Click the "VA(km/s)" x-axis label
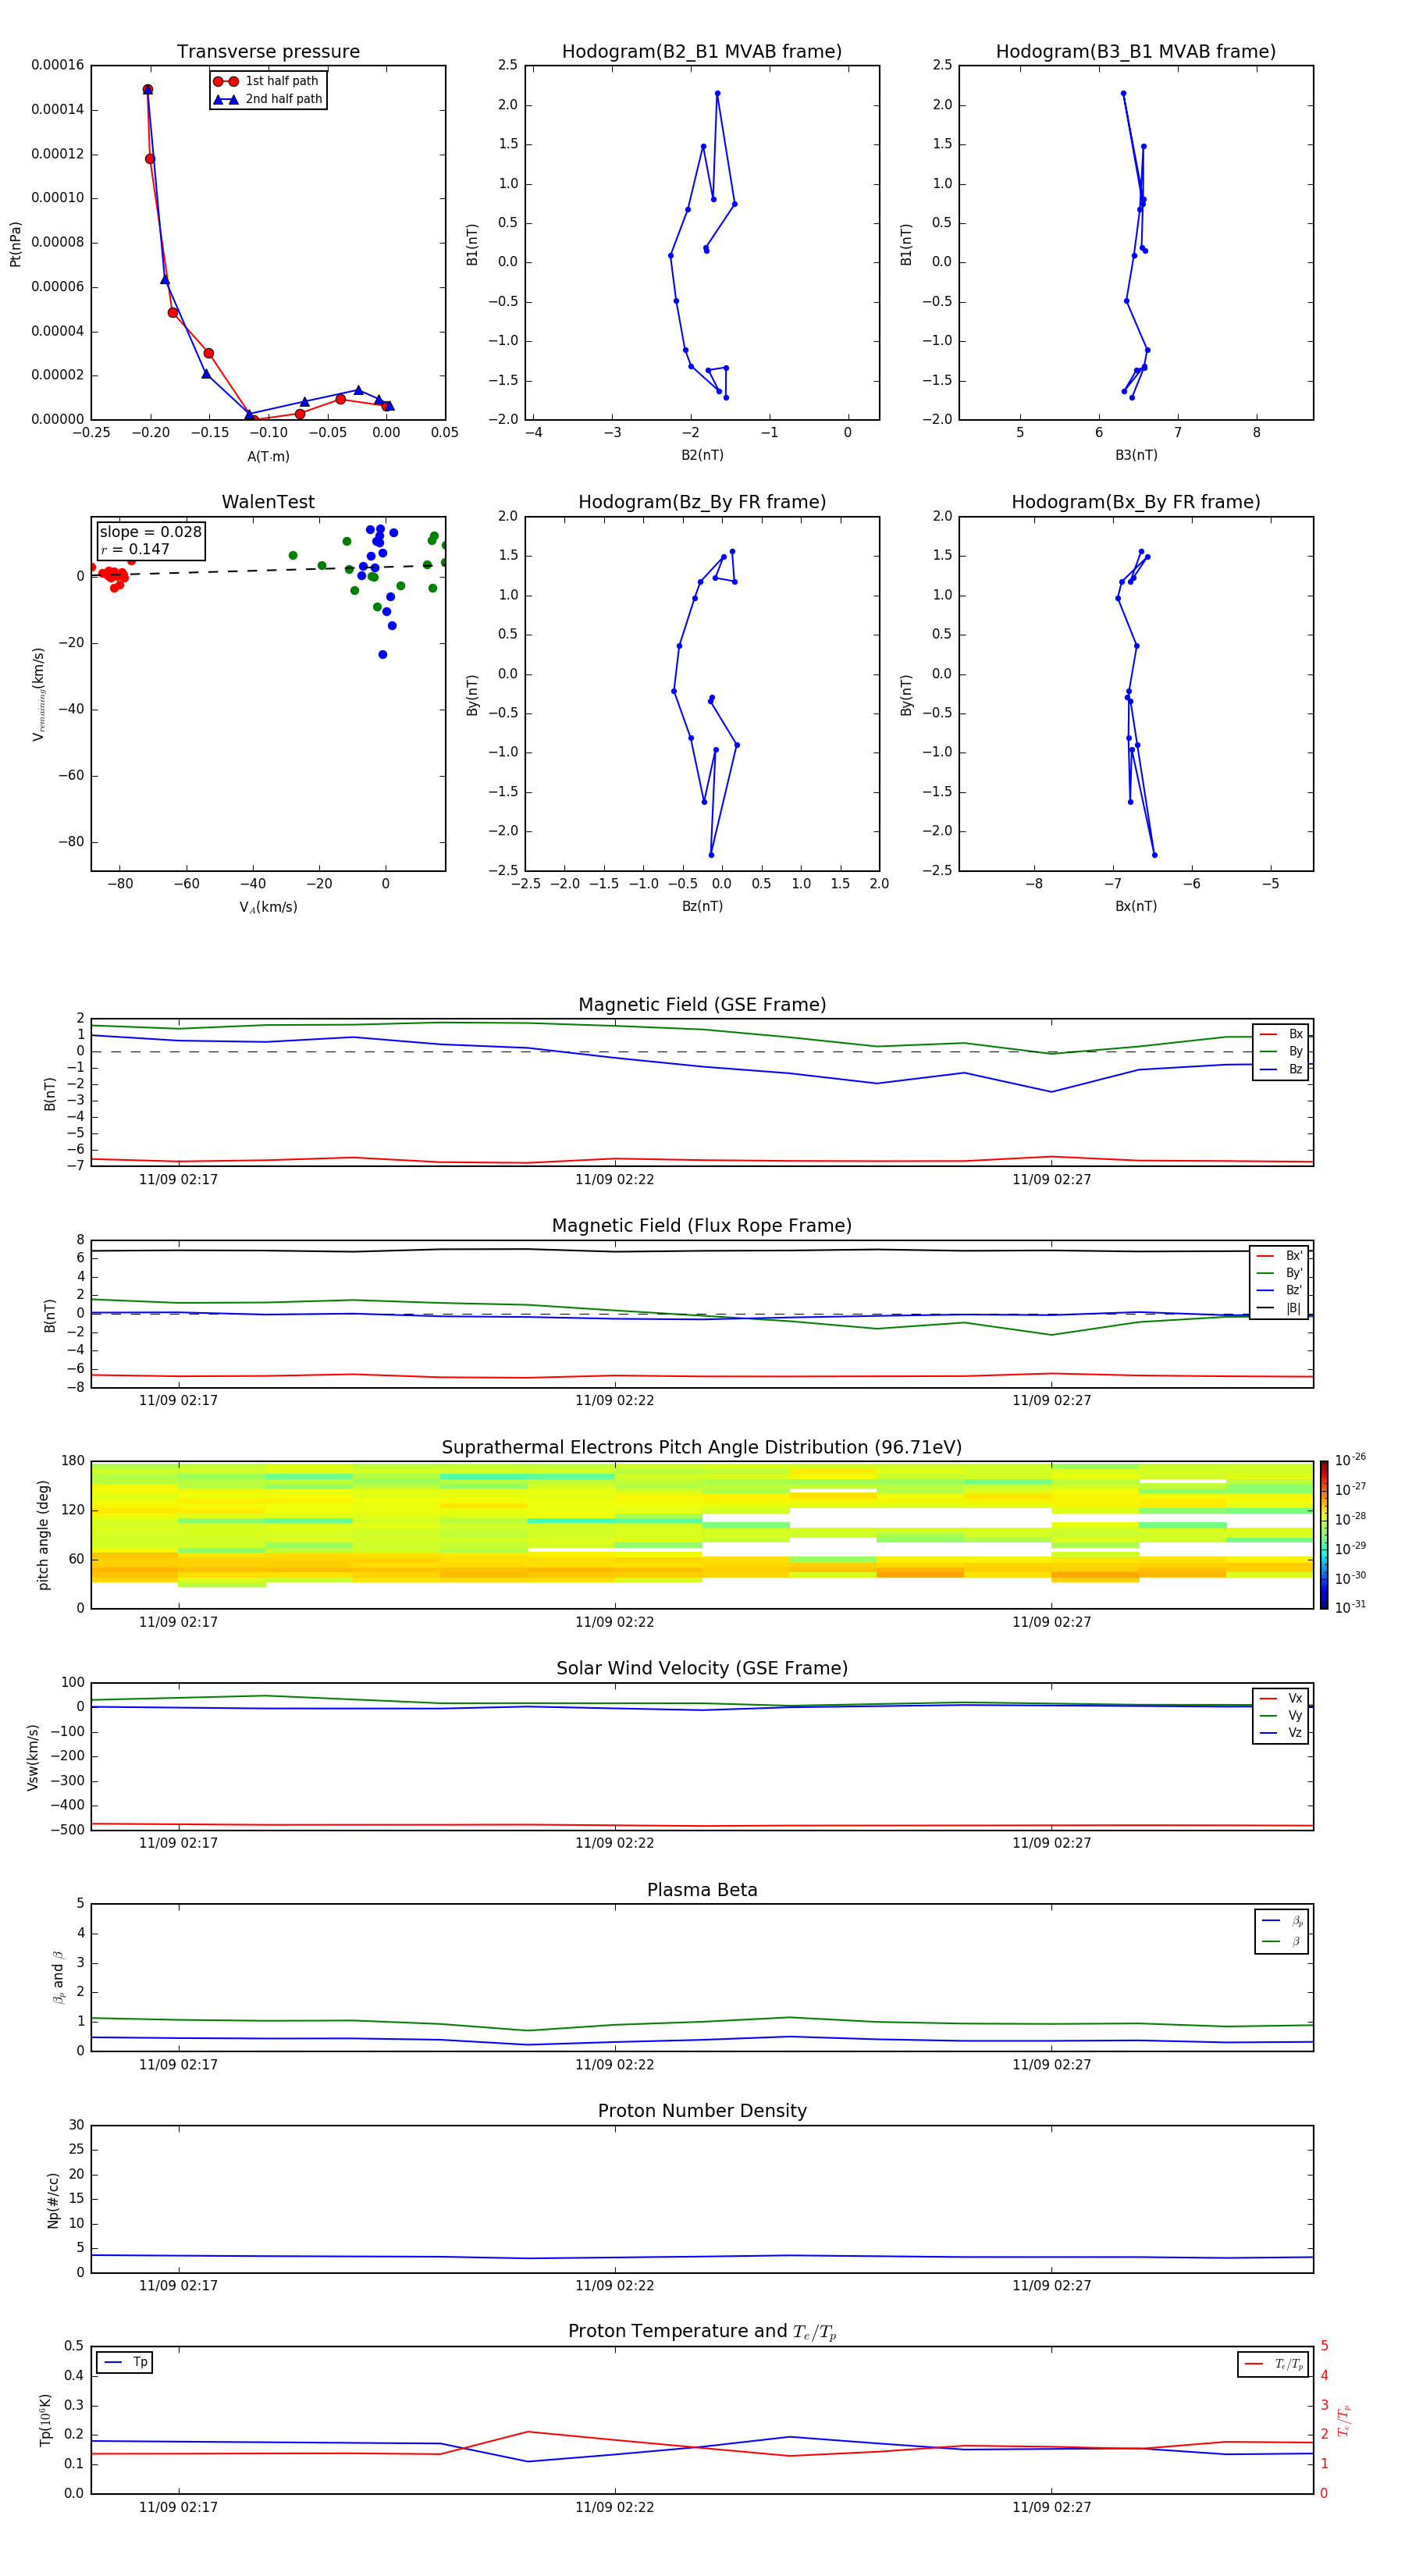Screen dimensions: 1405x2576 pyautogui.click(x=268, y=908)
